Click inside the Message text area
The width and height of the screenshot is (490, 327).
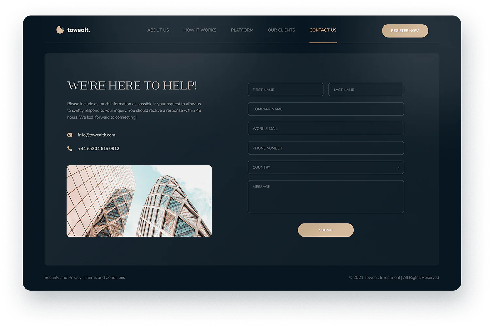(326, 197)
